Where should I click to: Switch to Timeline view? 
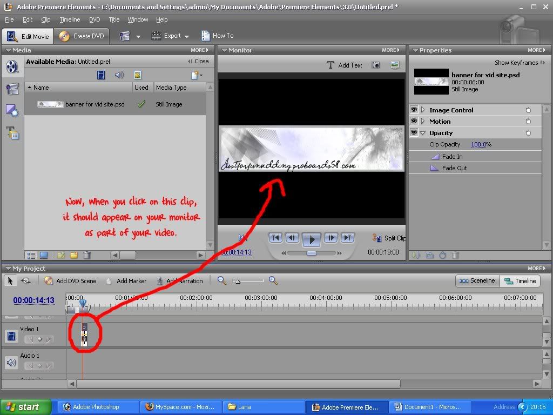[520, 281]
